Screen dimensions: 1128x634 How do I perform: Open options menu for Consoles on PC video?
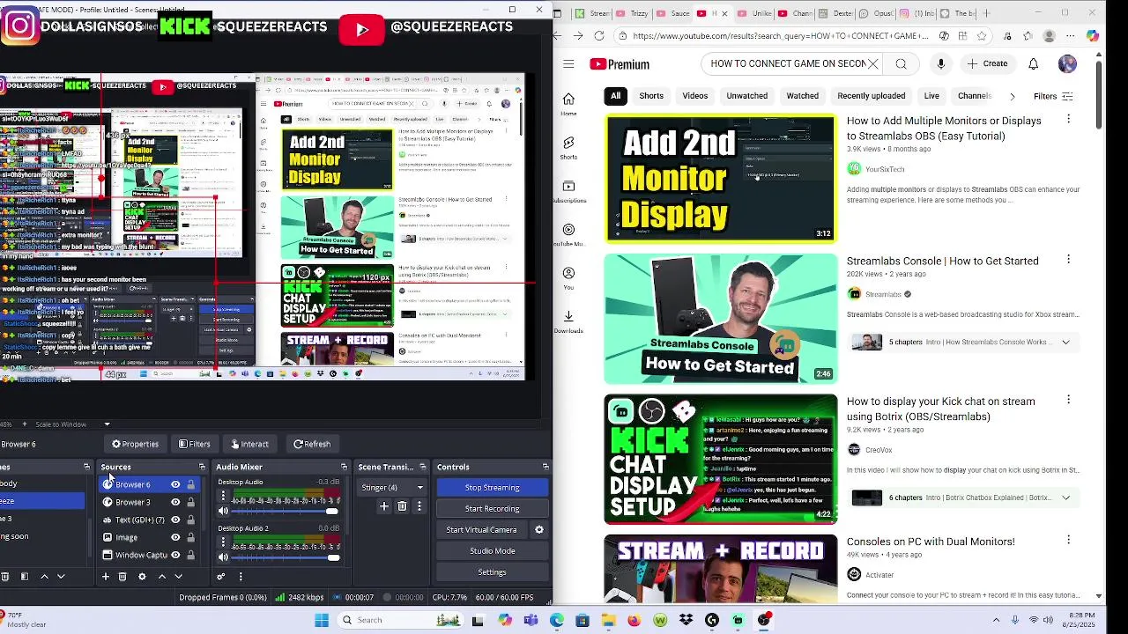point(1068,540)
